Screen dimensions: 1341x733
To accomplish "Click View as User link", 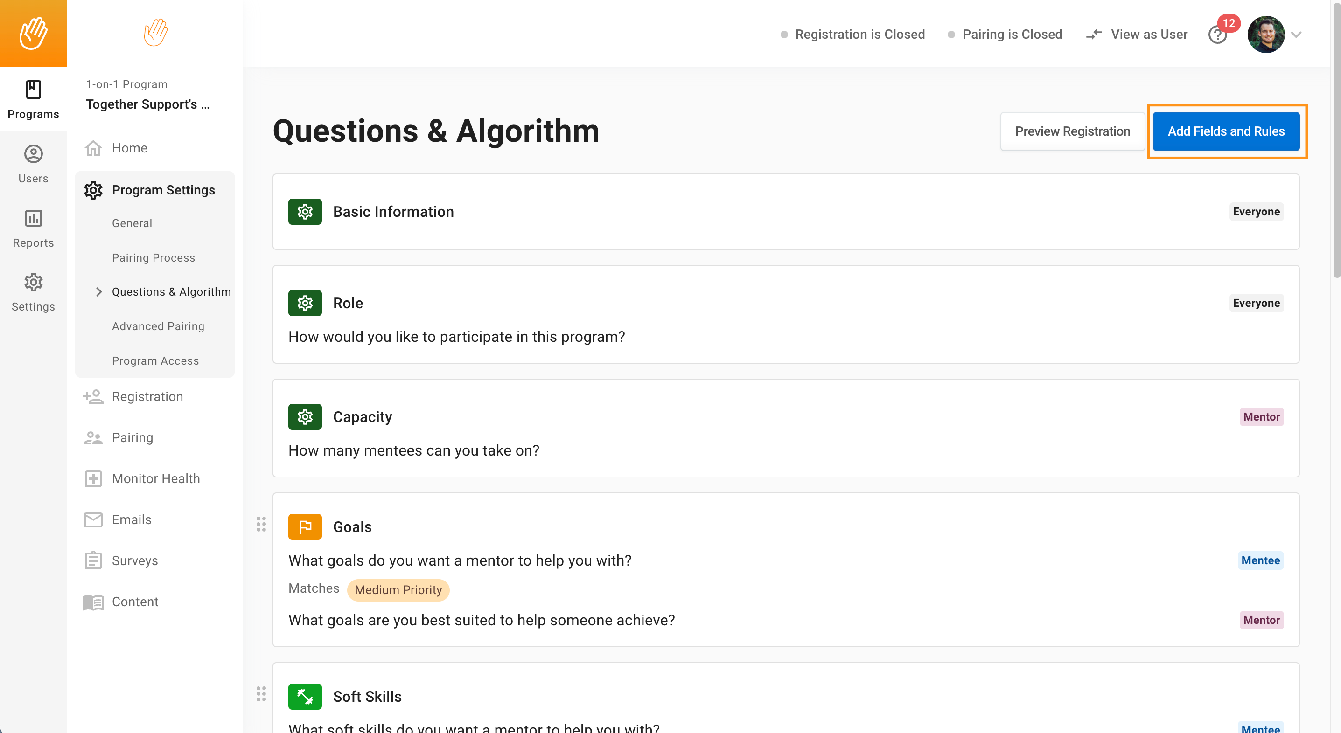I will (1149, 35).
